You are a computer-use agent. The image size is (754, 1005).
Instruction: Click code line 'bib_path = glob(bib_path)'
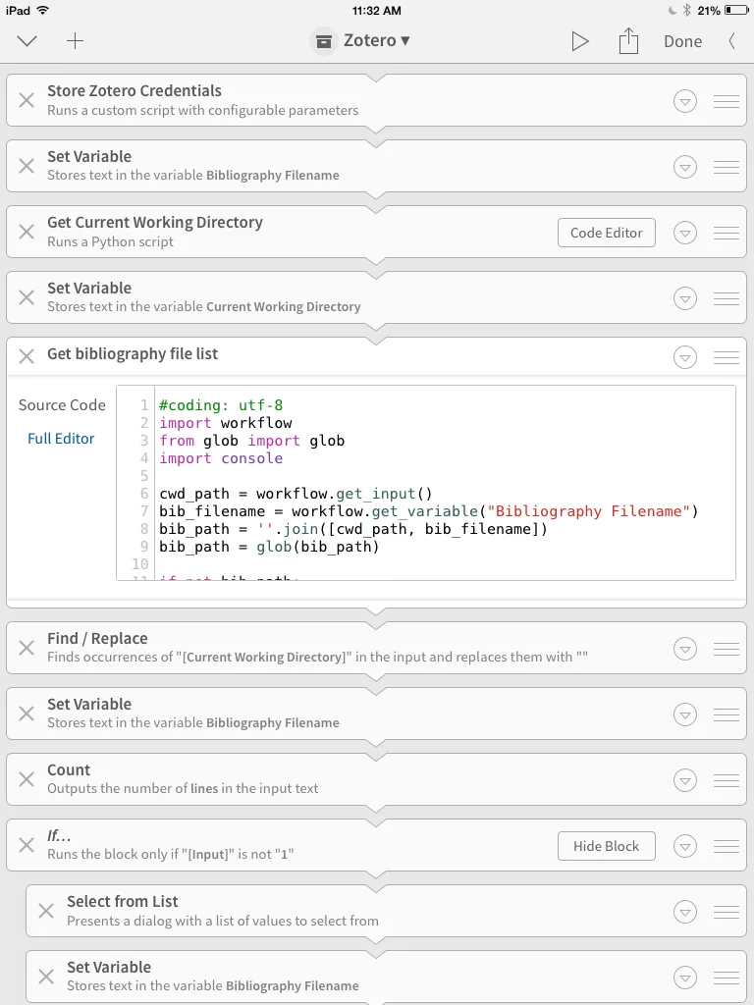tap(269, 547)
